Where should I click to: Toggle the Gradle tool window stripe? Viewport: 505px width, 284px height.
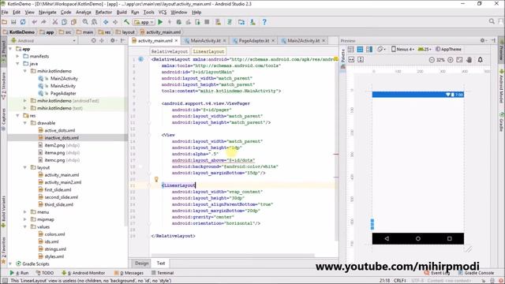pyautogui.click(x=502, y=121)
